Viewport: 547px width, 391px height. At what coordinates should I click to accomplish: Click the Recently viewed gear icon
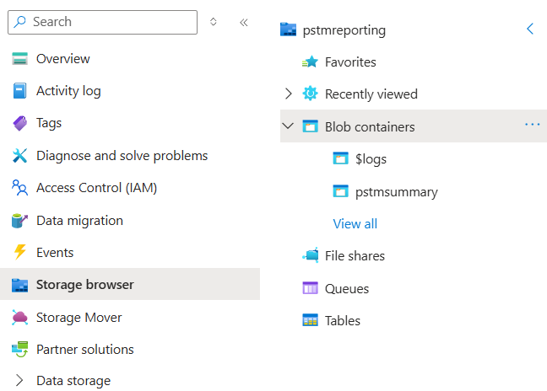310,94
